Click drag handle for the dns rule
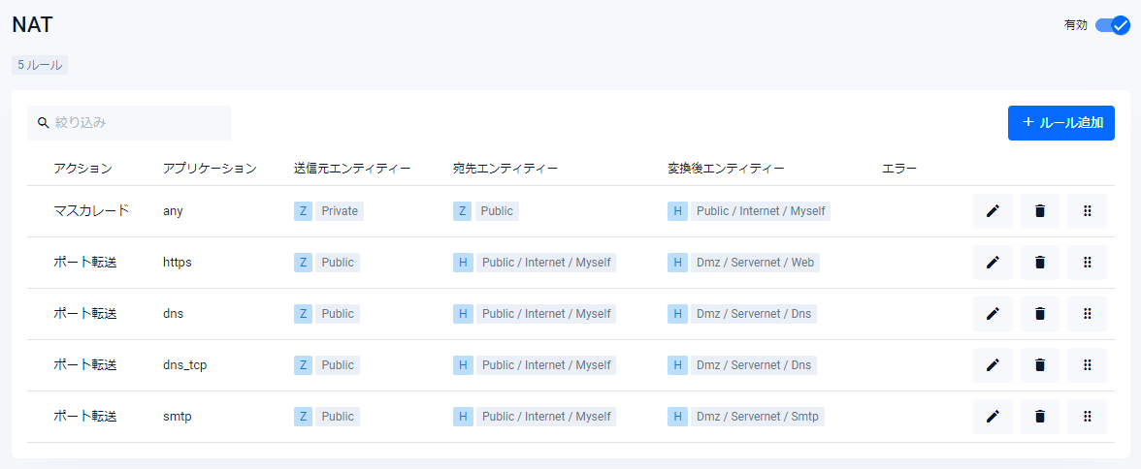This screenshot has width=1141, height=469. [1088, 314]
